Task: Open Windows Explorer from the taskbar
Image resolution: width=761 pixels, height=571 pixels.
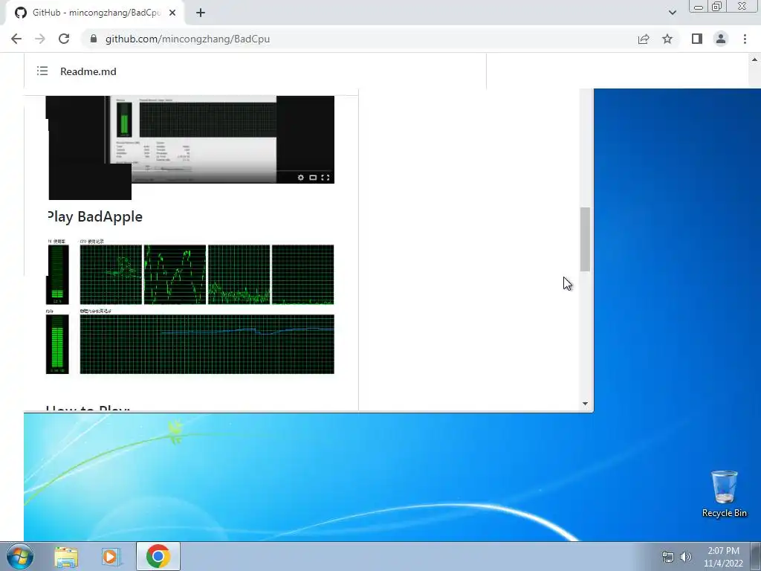Action: (66, 557)
